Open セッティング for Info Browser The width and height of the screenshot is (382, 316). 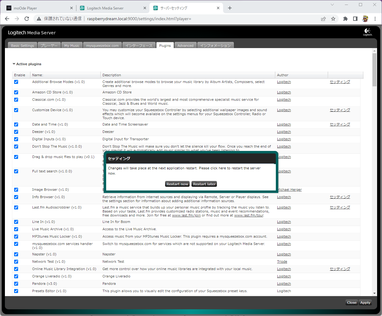[340, 197]
